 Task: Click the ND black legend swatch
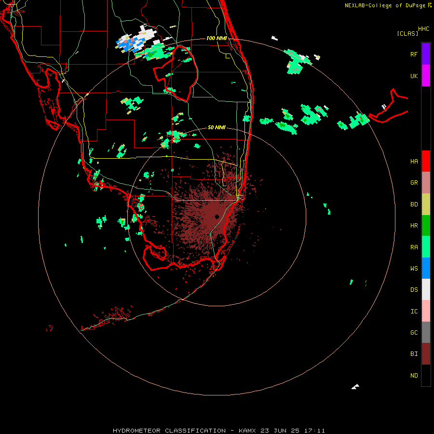tap(426, 375)
